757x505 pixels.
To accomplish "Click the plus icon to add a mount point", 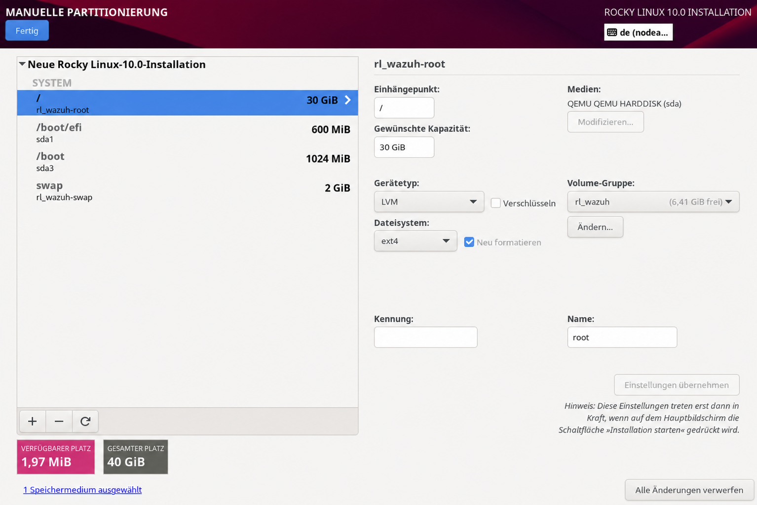I will 33,421.
